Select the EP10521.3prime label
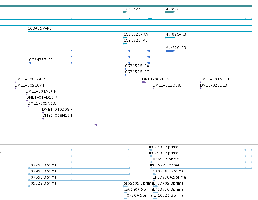The height and width of the screenshot is (200, 258). point(169,196)
